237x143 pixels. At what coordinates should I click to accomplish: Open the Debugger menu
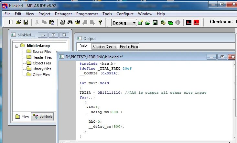[x=63, y=14]
